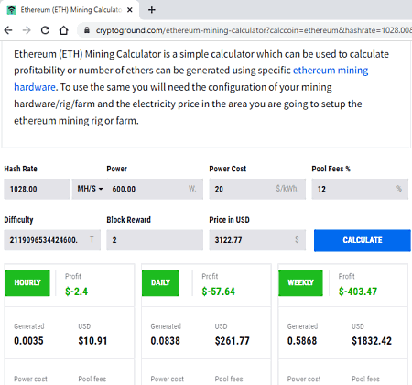Open the browser home page icon

click(63, 30)
